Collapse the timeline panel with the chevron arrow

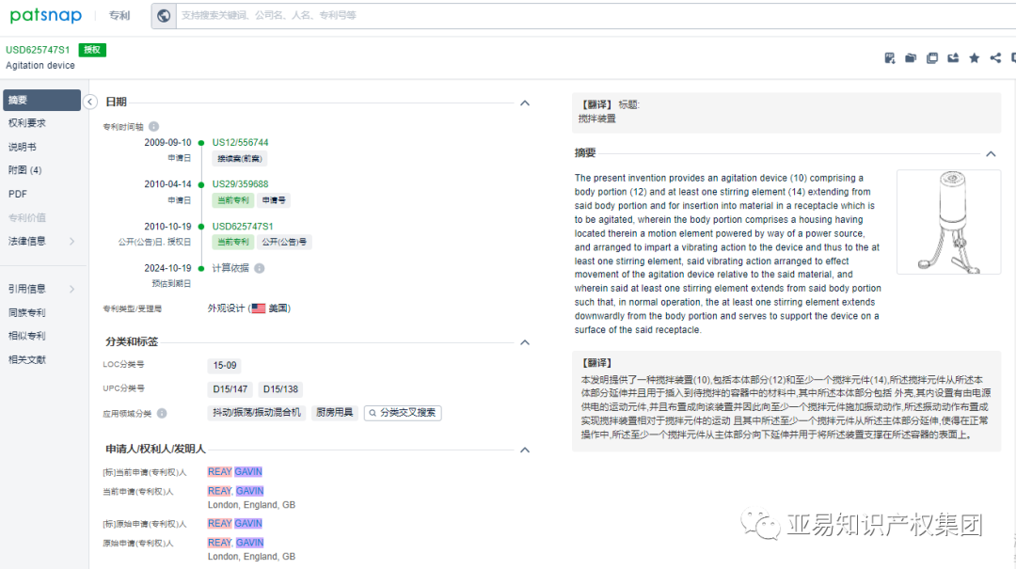click(x=89, y=102)
